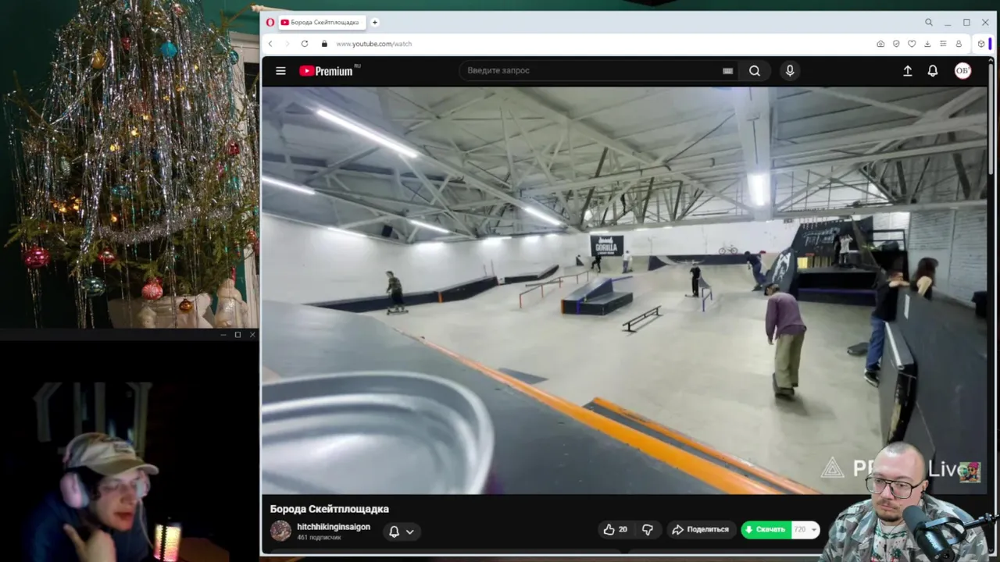This screenshot has height=562, width=1000.
Task: Open hitchhikinginsaigon channel avatar
Action: [280, 531]
